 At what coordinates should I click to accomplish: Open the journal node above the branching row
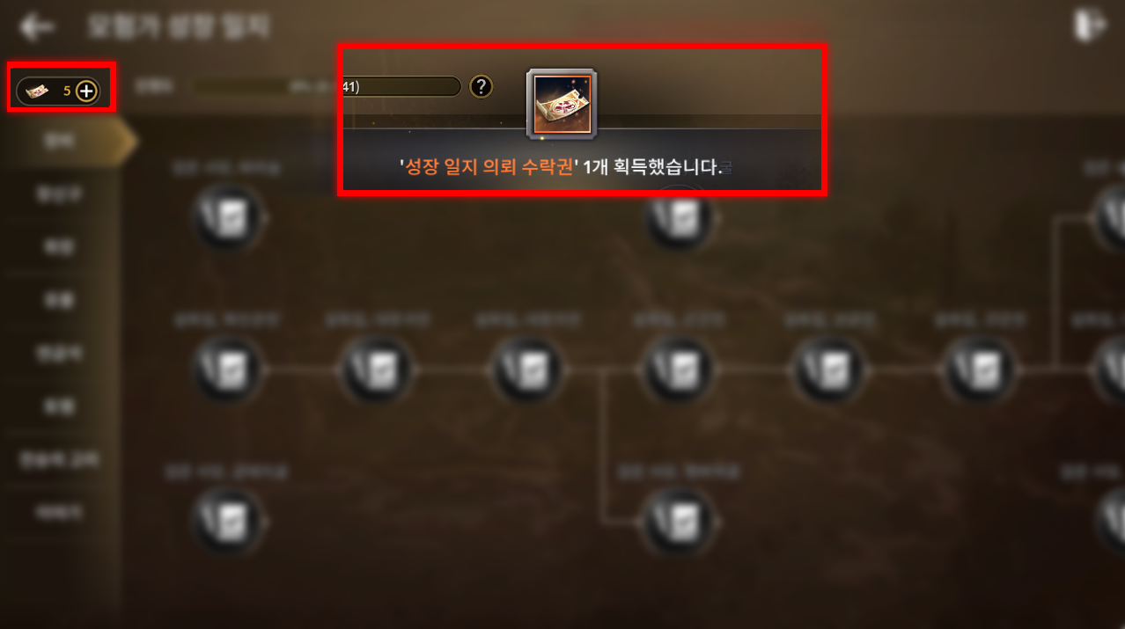pos(680,217)
